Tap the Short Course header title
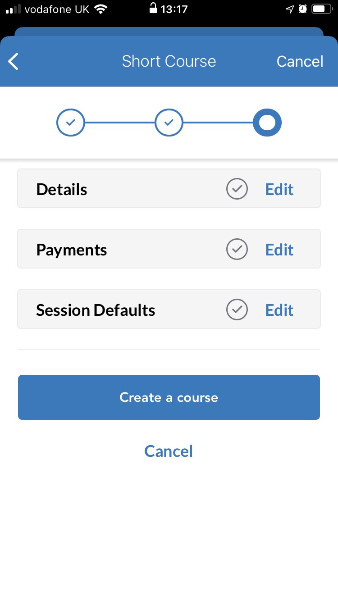 (x=169, y=61)
